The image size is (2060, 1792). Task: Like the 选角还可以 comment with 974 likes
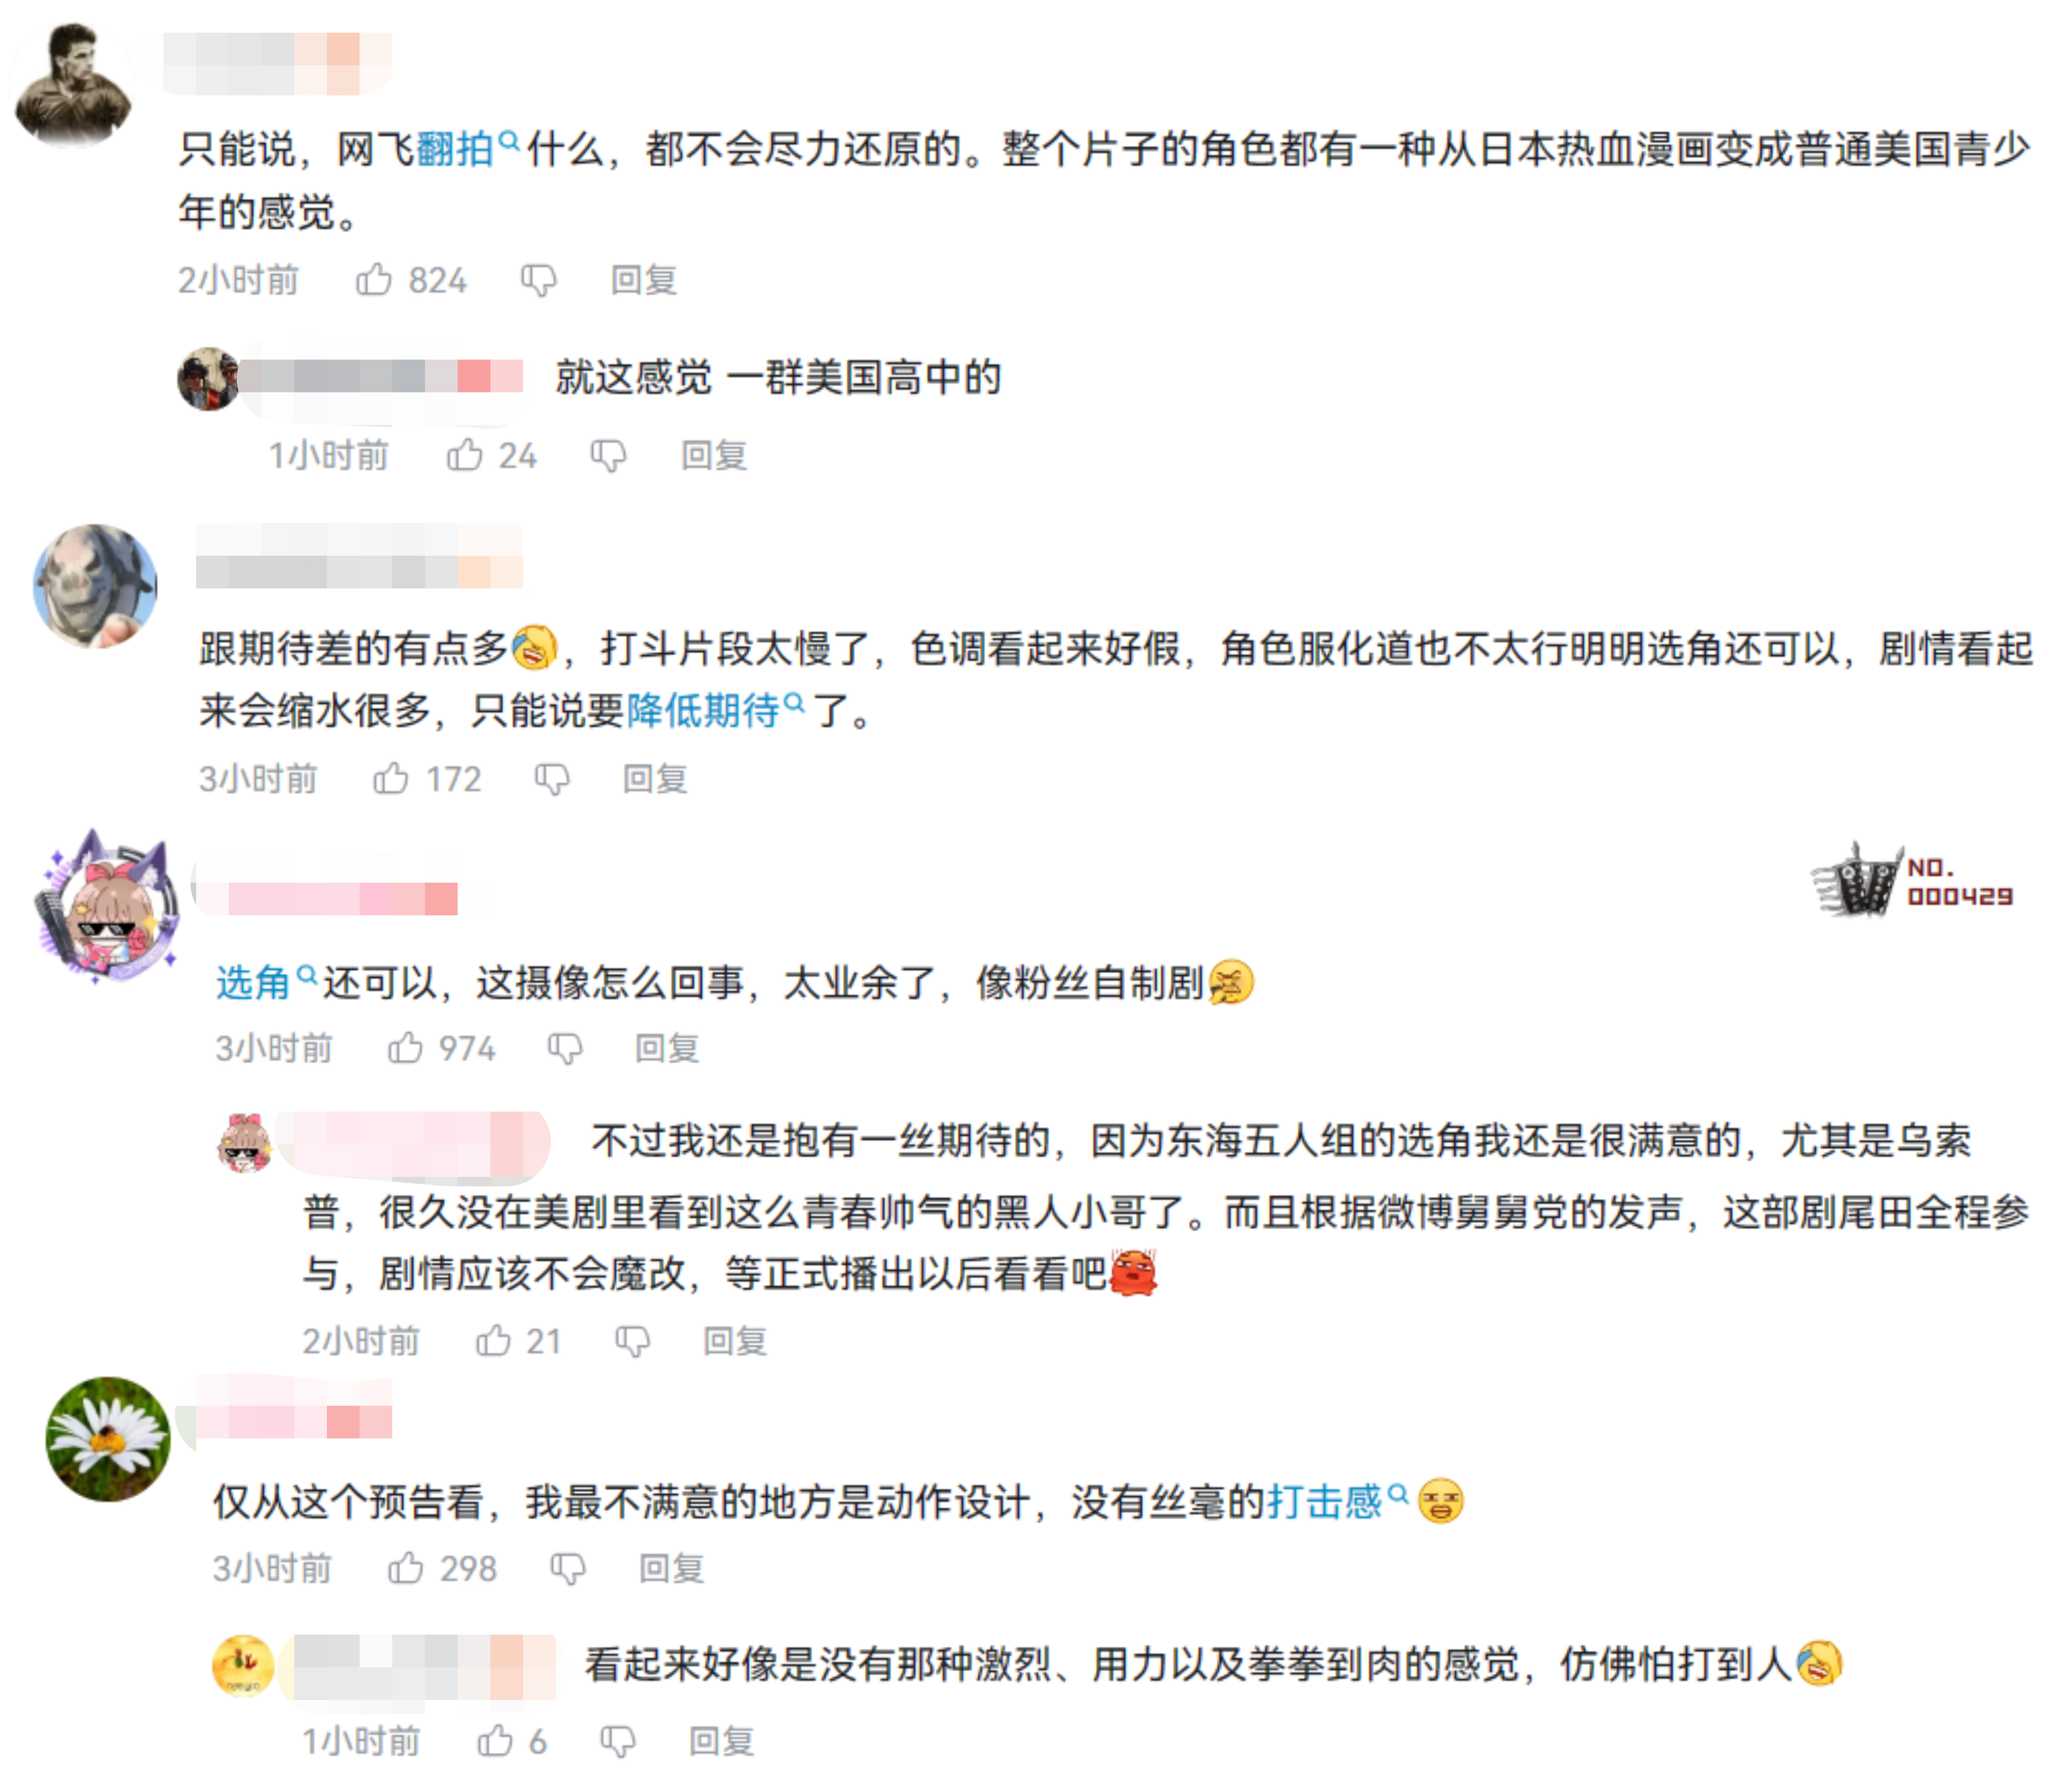(x=405, y=1047)
